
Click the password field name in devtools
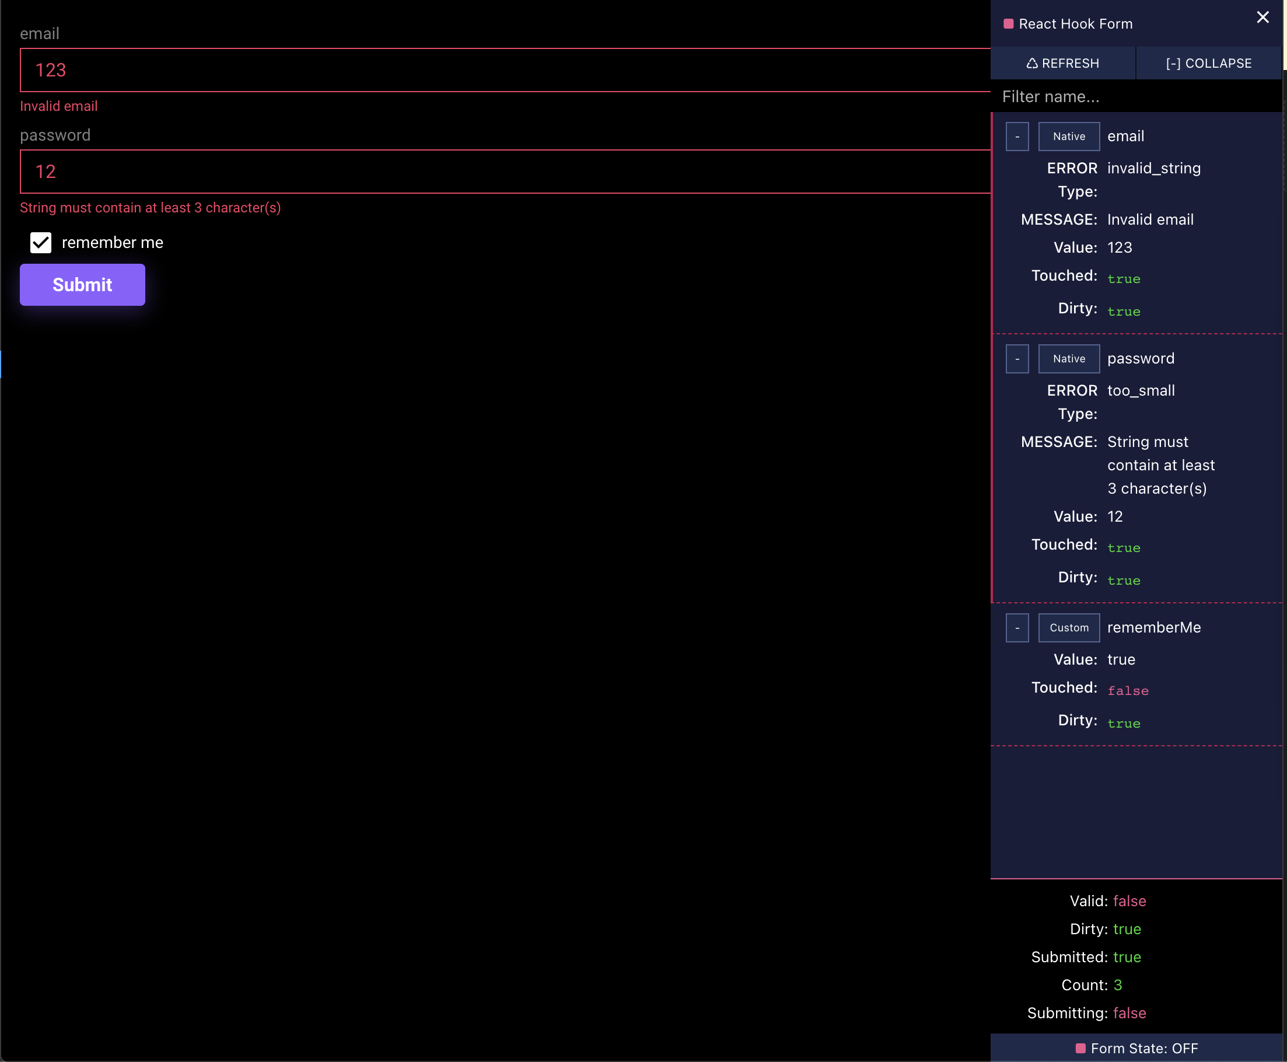1140,359
